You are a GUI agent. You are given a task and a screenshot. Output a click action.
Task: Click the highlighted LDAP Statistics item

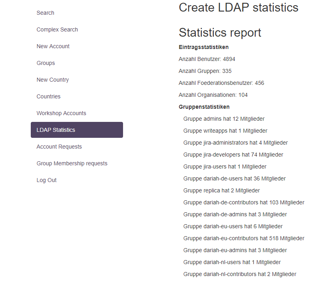(77, 130)
